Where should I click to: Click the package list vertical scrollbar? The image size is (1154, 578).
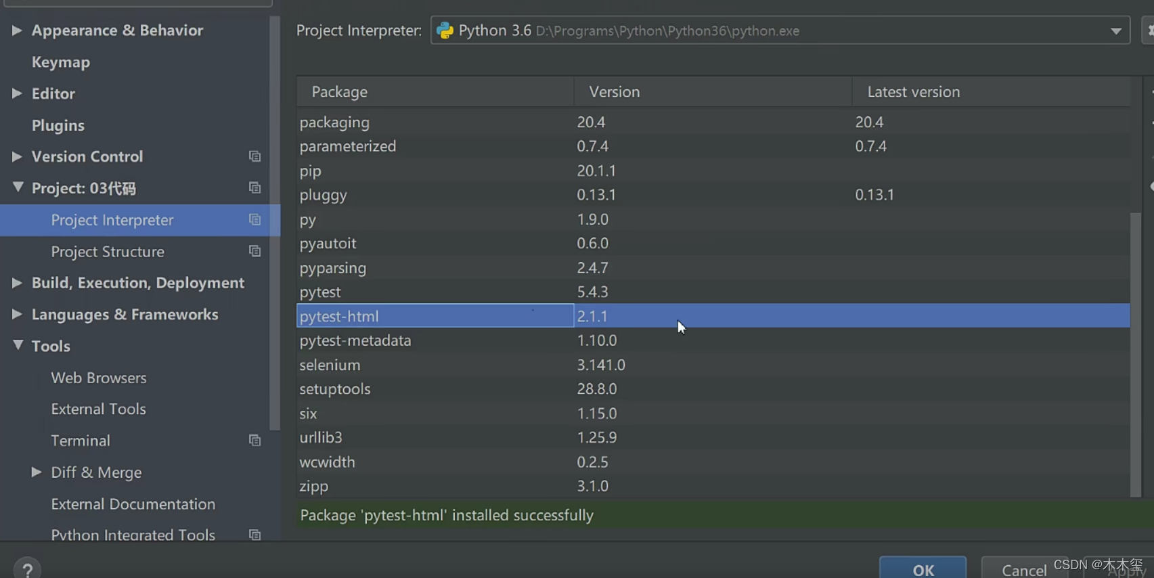click(x=1136, y=355)
